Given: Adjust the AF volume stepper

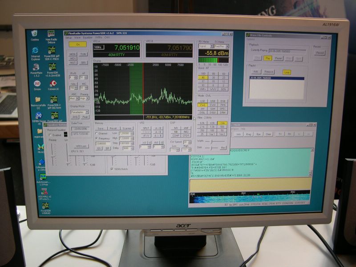Looking at the screenshot, I should 84,77.
